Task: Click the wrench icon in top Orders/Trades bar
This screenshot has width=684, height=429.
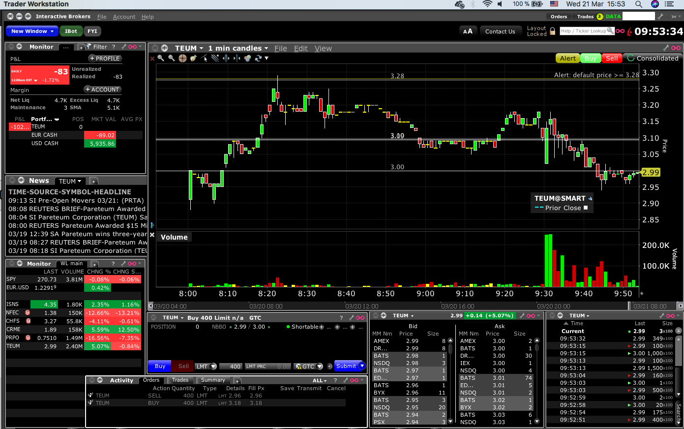Action: (660, 16)
